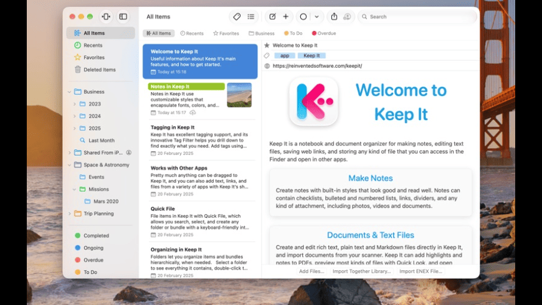542x305 pixels.
Task: Click the globe URL icon
Action: coord(267,66)
